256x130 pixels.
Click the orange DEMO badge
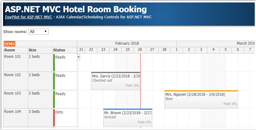9,44
